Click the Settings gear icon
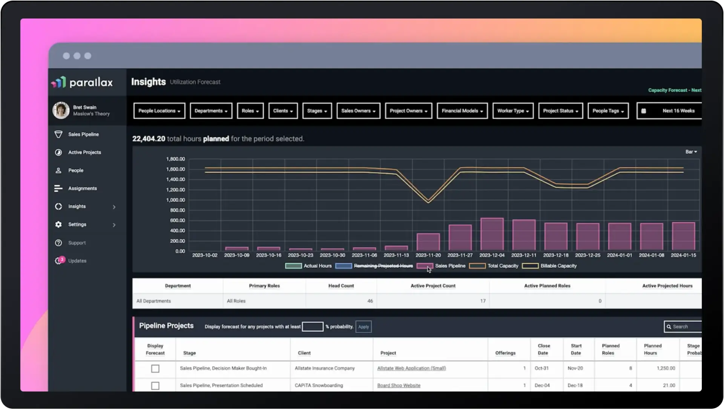 click(x=58, y=225)
